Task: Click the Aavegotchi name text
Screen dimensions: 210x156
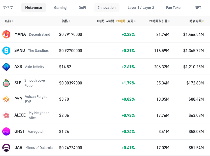Action: pos(36,131)
